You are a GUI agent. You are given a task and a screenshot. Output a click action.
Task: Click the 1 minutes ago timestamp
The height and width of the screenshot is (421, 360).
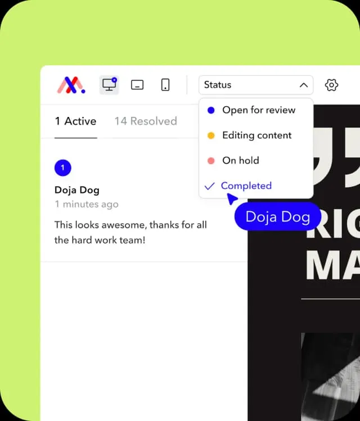click(x=87, y=205)
